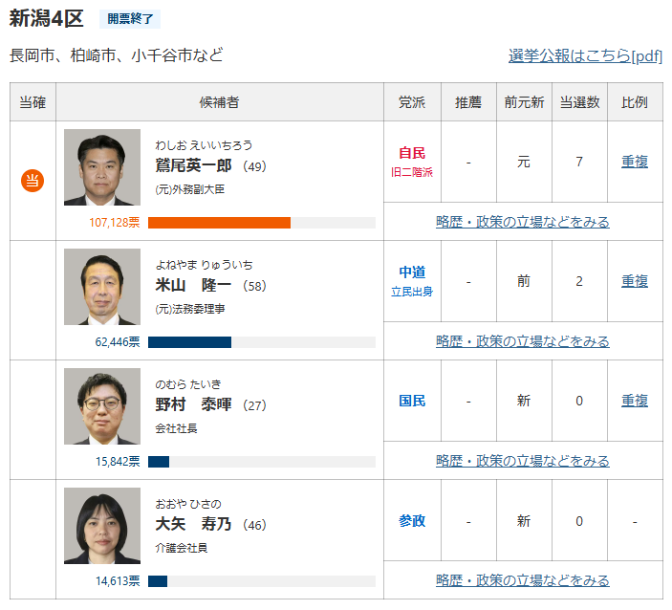Click the 立民出身 text

point(412,292)
